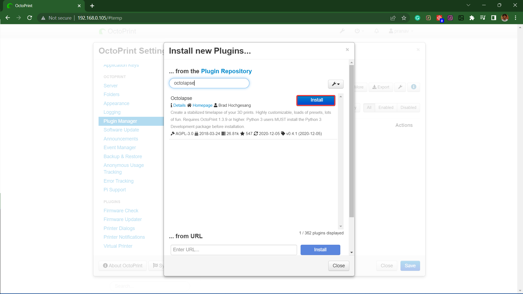Close the Install new Plugins dialog
Screen dimensions: 523x294
[339, 266]
